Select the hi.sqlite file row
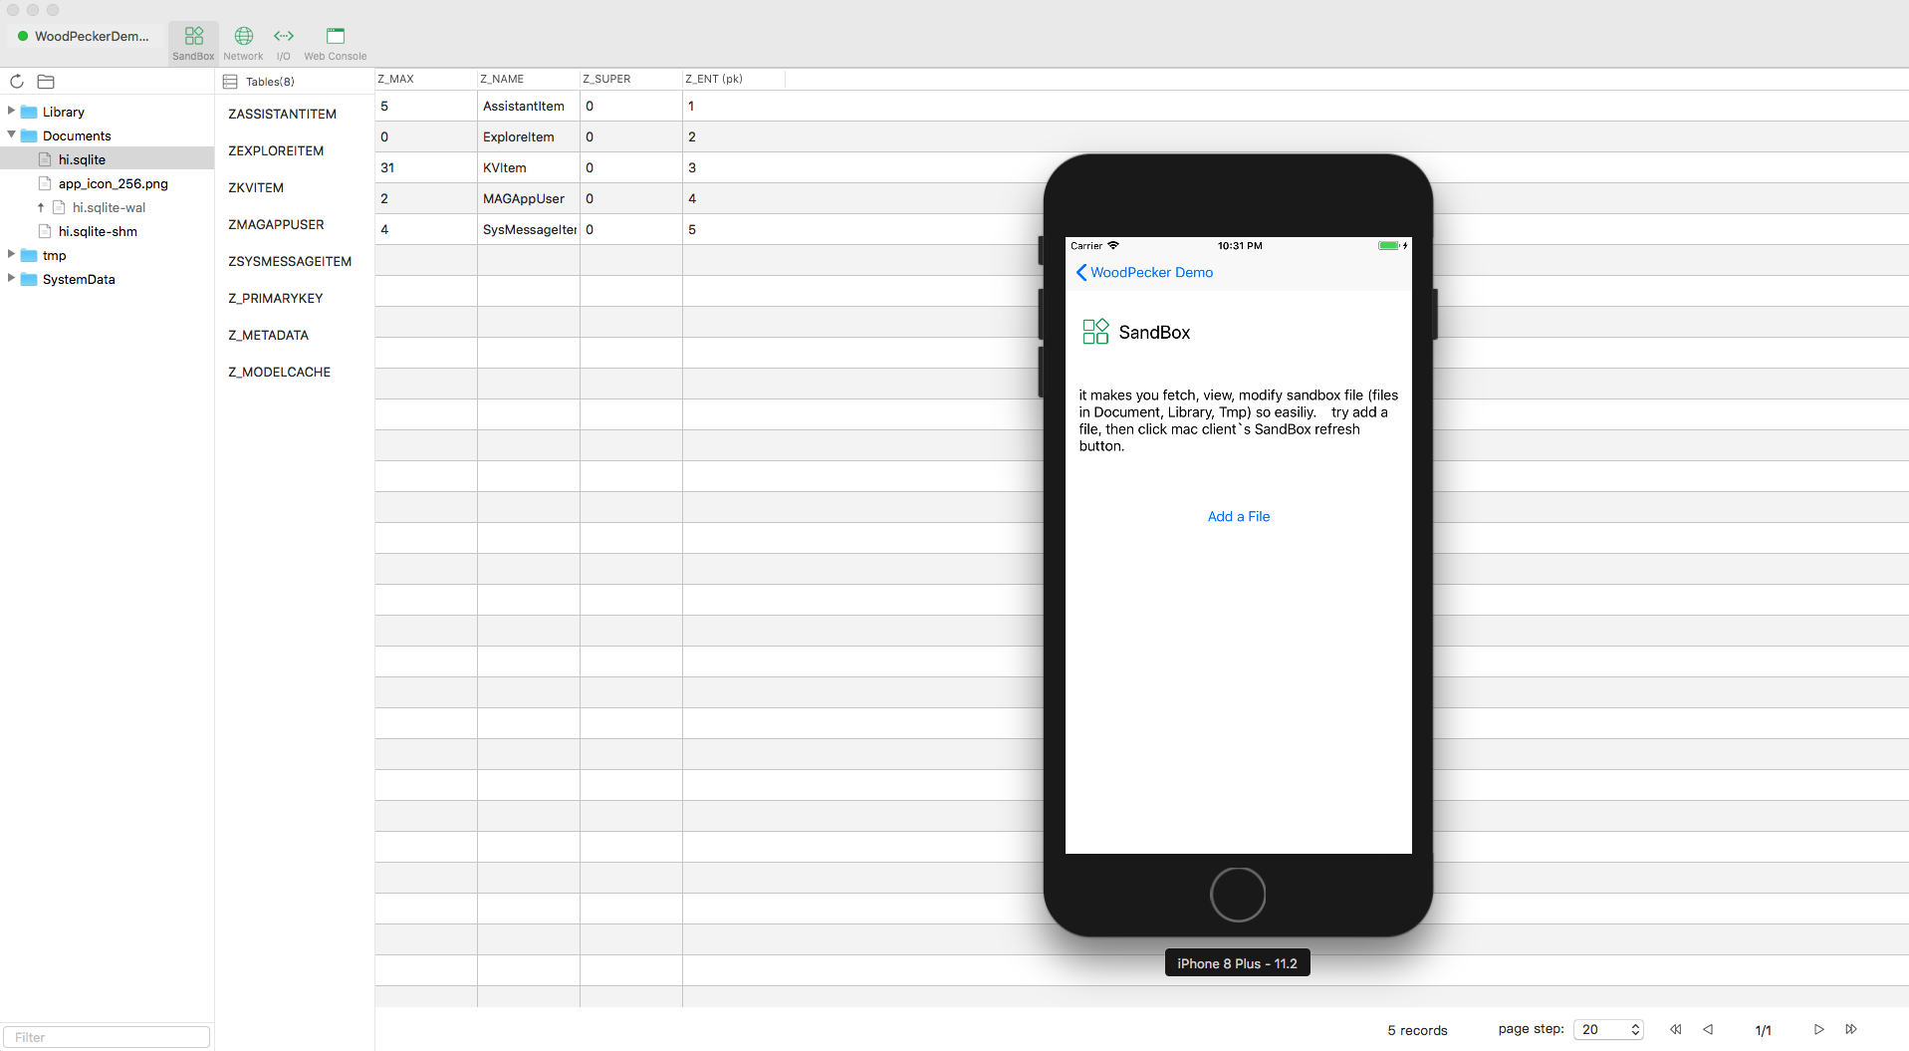The width and height of the screenshot is (1909, 1051). pyautogui.click(x=107, y=159)
